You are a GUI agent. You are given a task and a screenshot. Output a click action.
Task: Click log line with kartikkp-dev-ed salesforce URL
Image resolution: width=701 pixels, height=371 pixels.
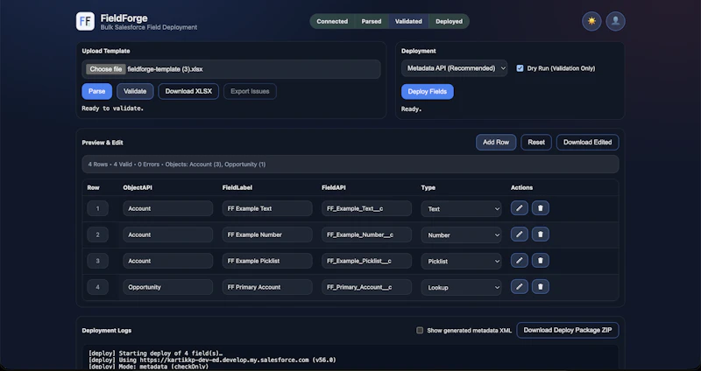pos(212,360)
